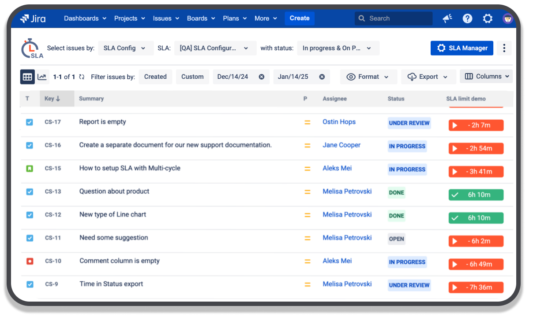The image size is (533, 317).
Task: Open Jira notifications megaphone icon
Action: (x=447, y=18)
